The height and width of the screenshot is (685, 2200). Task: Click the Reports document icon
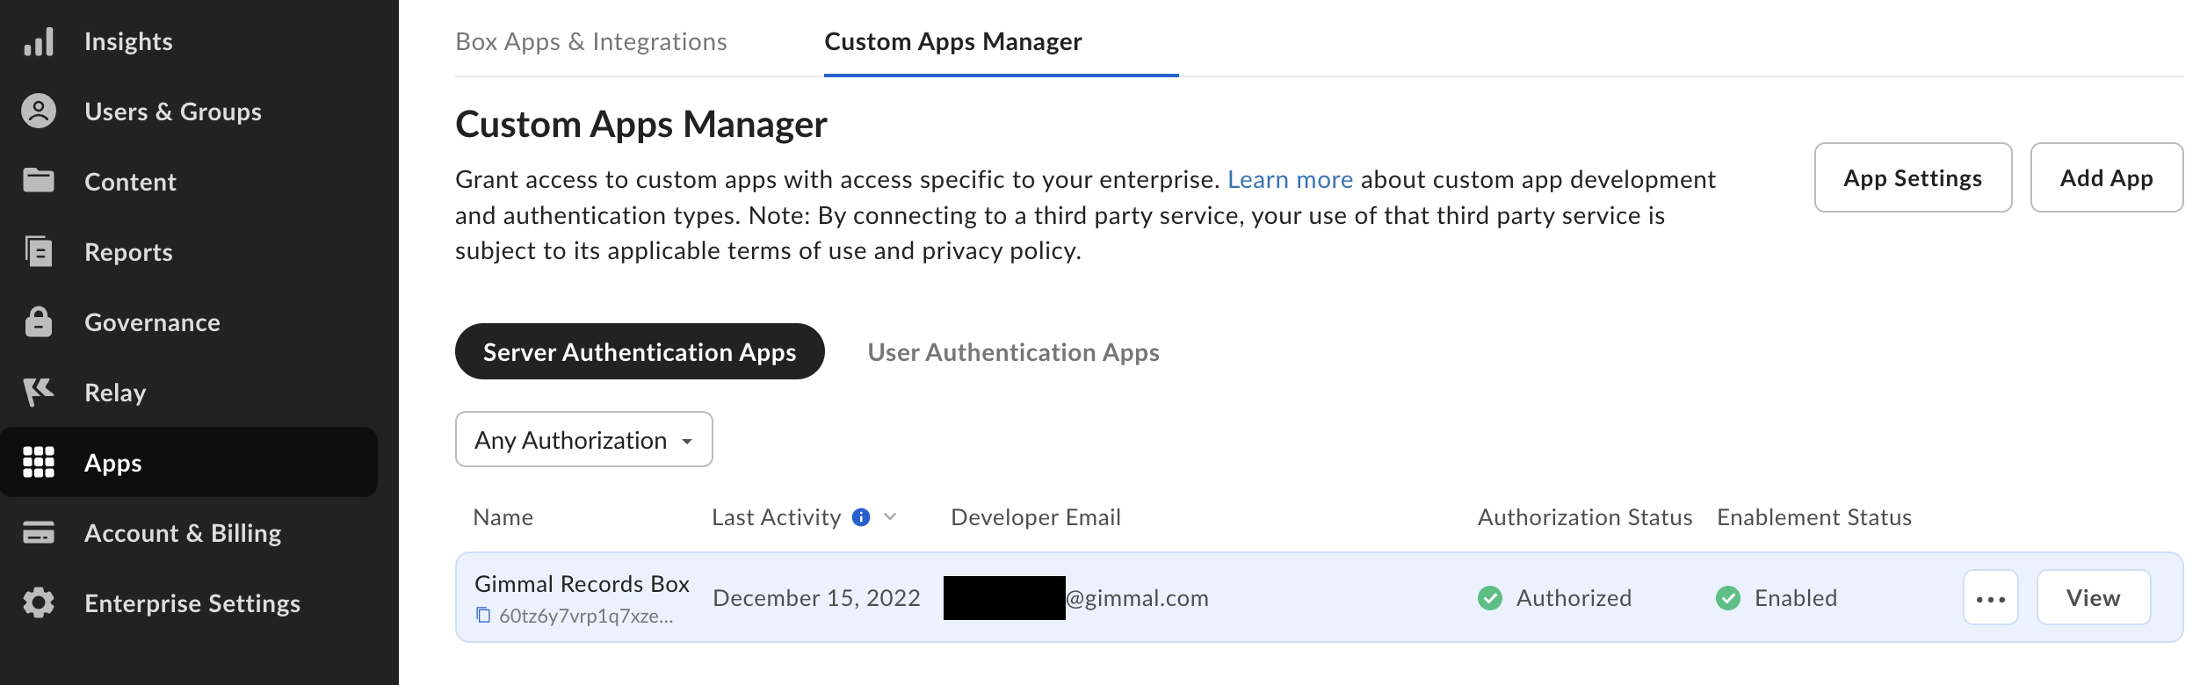click(x=39, y=252)
